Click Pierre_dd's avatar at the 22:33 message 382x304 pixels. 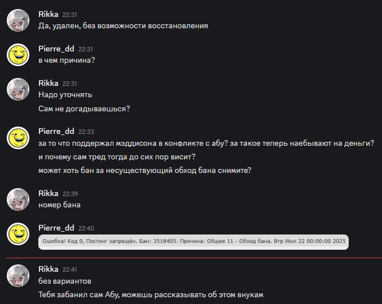pos(18,138)
